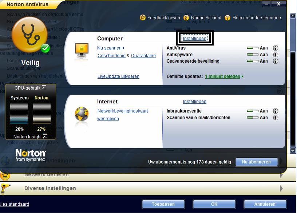This screenshot has height=213, width=297.
Task: Click the Feedback geven star icon
Action: [143, 17]
